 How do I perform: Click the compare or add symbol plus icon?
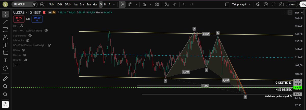tap(42, 4)
